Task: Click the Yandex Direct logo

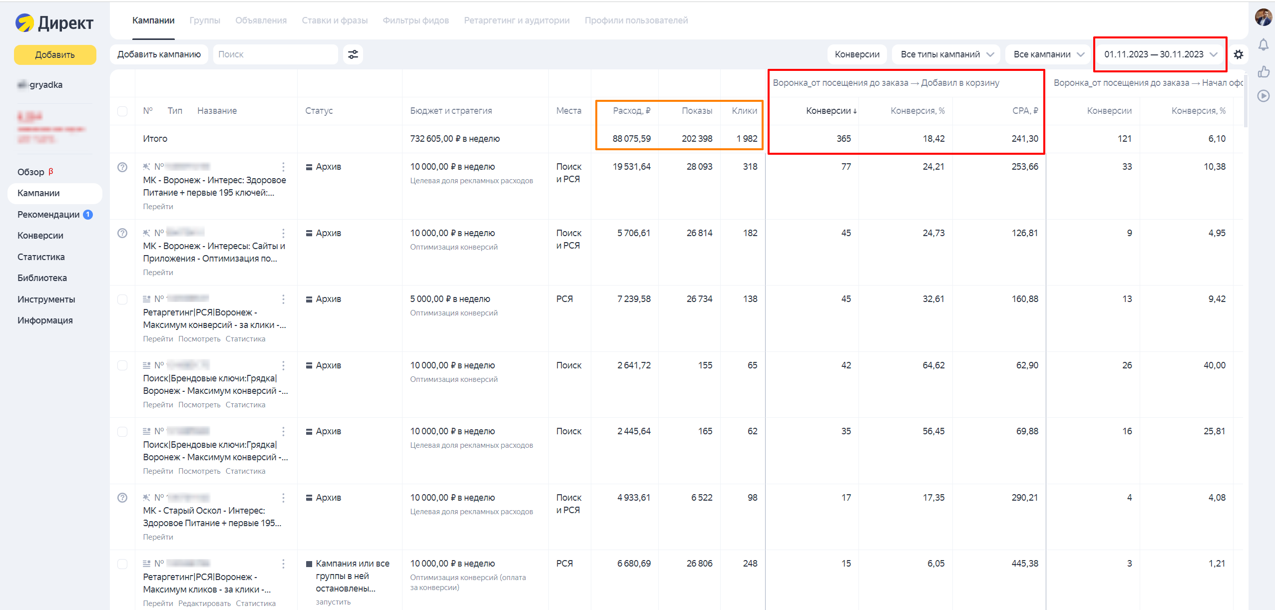Action: point(54,22)
